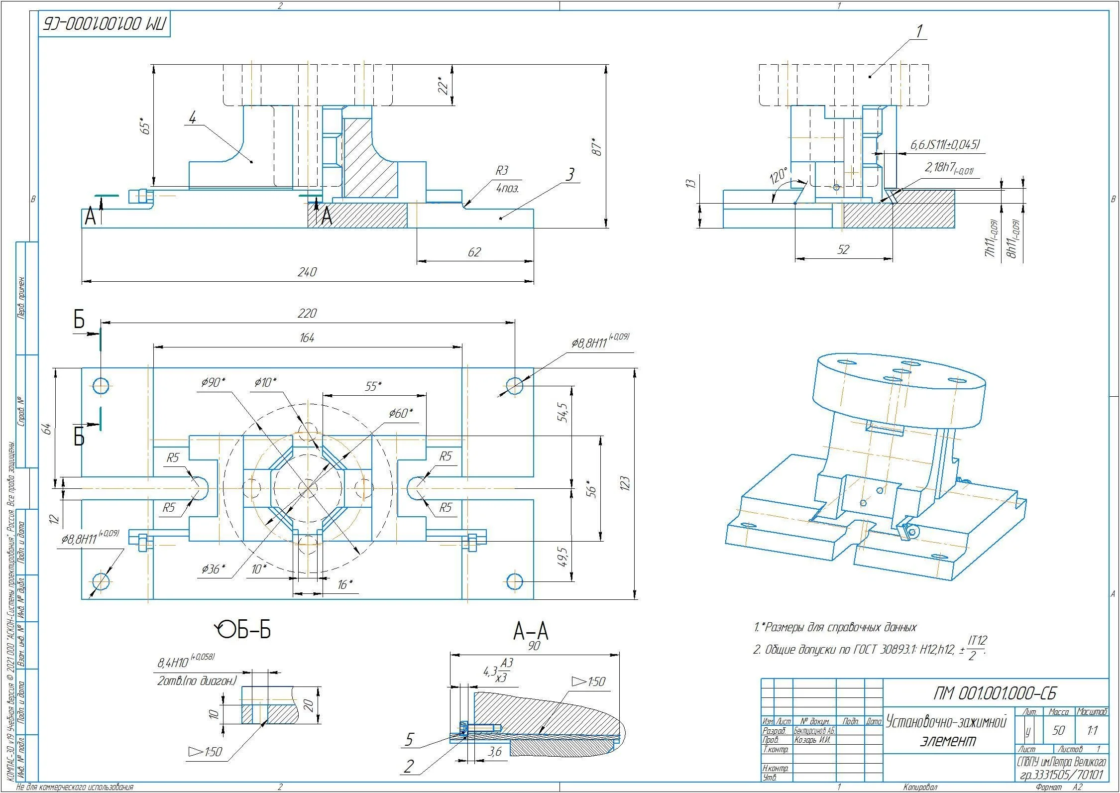Click the fillet radius note "R3"
1120x793 pixels.
point(502,171)
